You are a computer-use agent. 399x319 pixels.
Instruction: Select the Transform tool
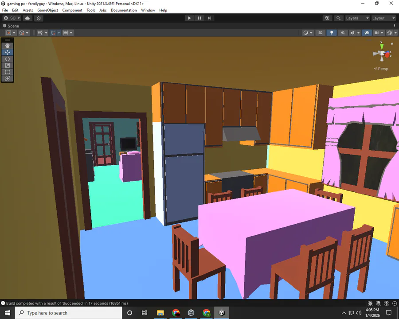point(8,78)
